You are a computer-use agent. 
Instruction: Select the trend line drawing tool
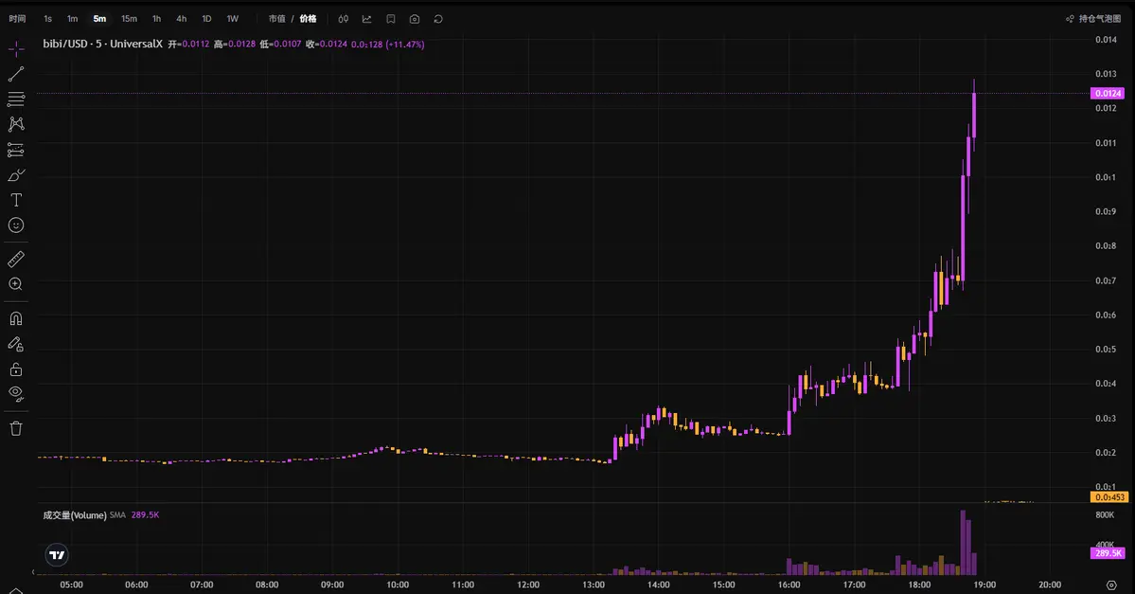tap(16, 74)
